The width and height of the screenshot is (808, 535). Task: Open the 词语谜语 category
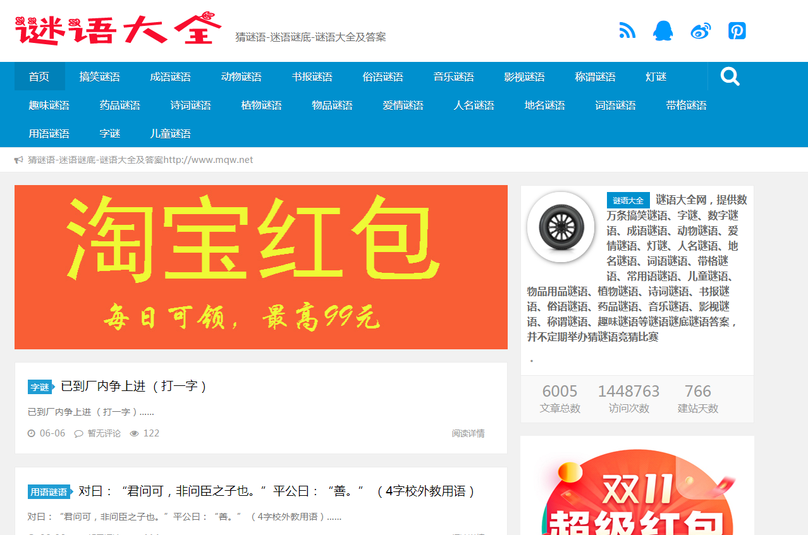click(x=615, y=105)
